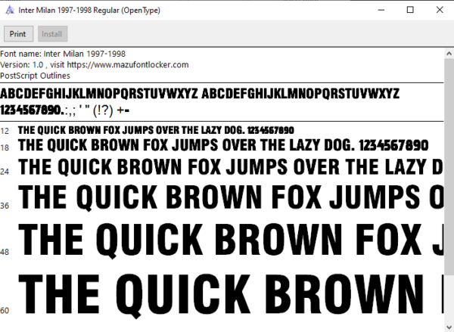454x332 pixels.
Task: Click the 12-point sample sentence
Action: (x=156, y=131)
